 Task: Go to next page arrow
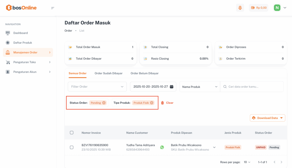click(281, 162)
